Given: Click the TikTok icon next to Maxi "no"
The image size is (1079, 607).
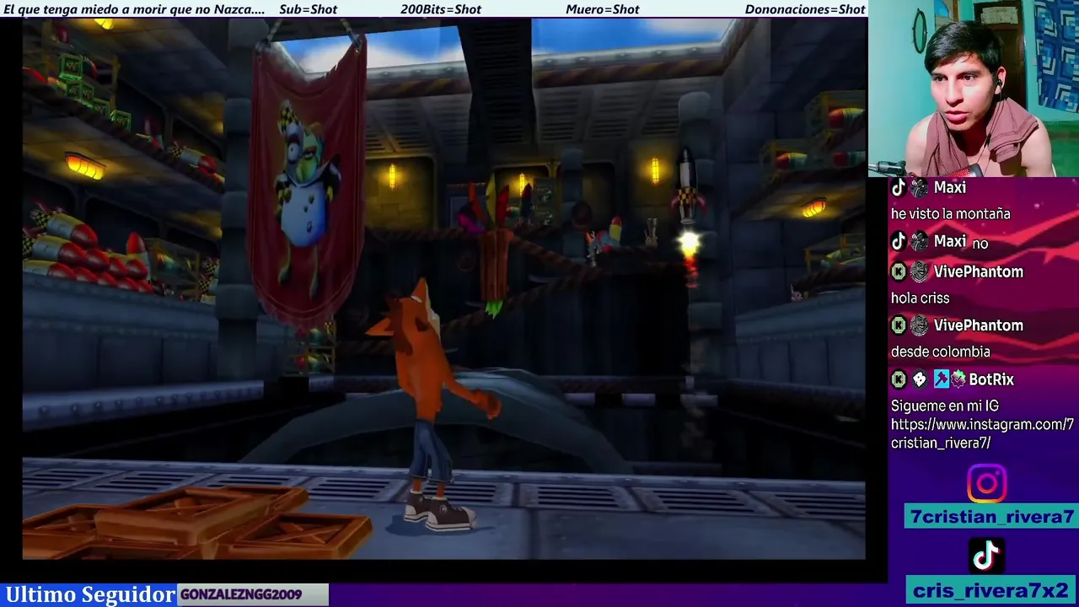Looking at the screenshot, I should [x=899, y=242].
